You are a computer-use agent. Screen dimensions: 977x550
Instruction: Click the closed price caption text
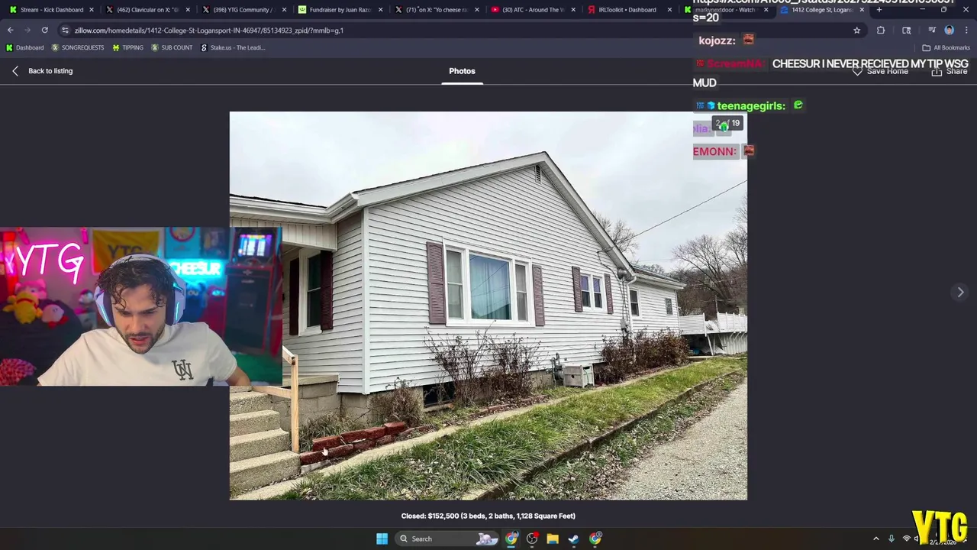(488, 516)
